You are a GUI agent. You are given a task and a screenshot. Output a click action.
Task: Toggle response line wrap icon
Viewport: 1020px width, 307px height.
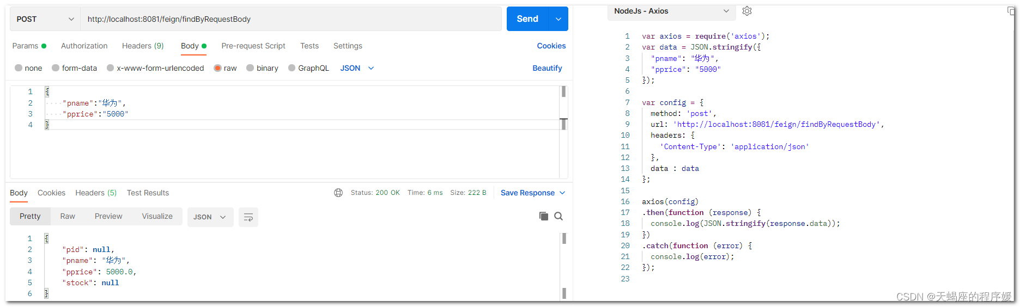tap(248, 217)
